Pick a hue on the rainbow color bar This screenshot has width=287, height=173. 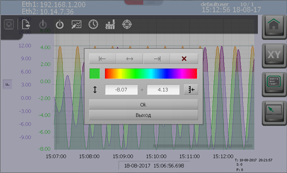click(x=151, y=74)
